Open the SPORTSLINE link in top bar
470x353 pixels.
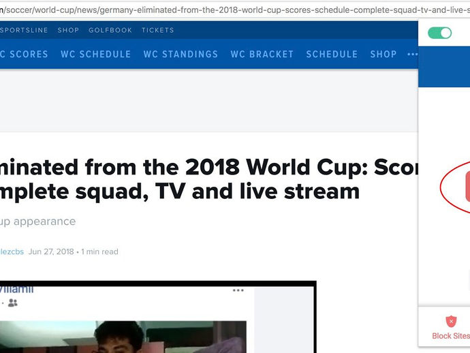click(24, 30)
